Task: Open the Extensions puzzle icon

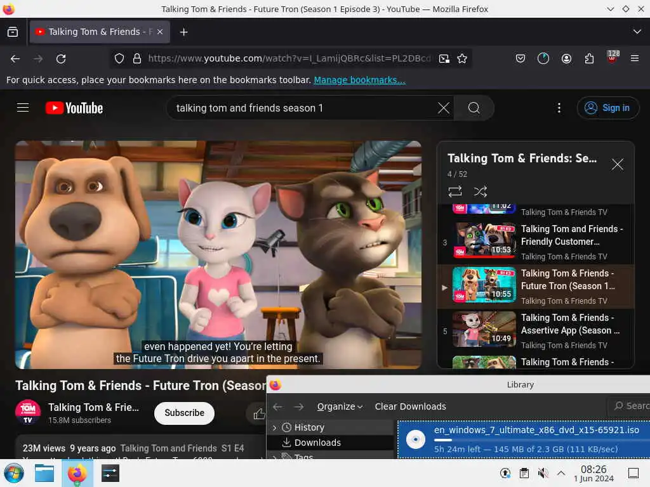Action: point(589,59)
